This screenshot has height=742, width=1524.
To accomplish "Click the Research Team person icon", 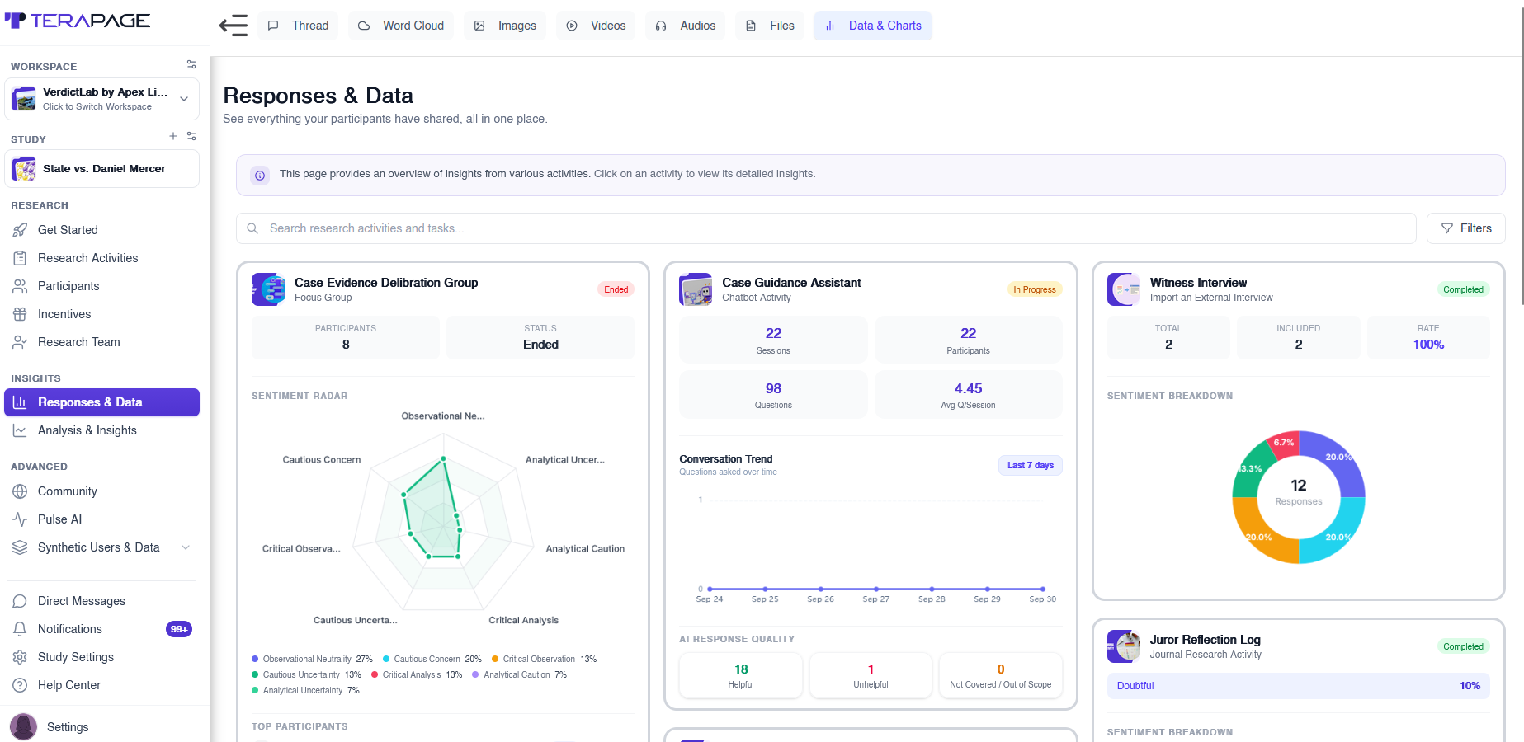I will (20, 342).
